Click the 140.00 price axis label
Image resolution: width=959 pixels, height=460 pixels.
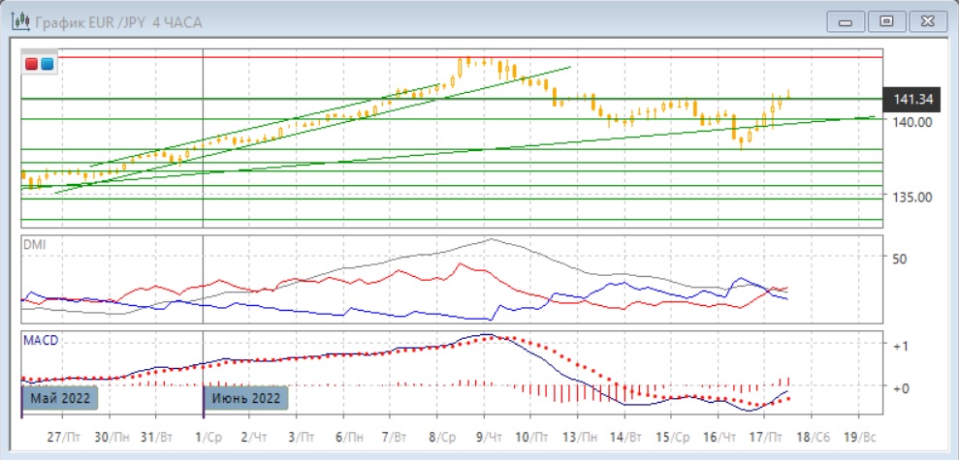[x=912, y=122]
